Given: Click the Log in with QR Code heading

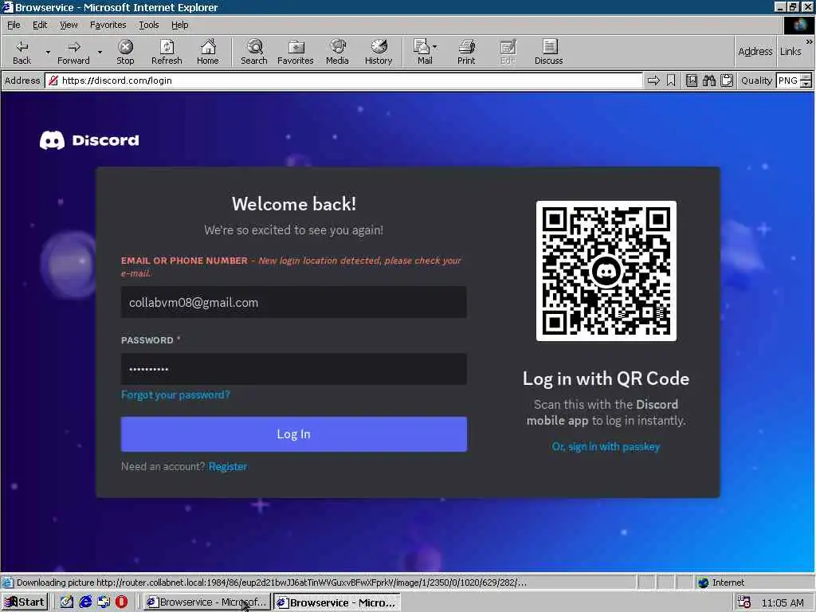Looking at the screenshot, I should 606,379.
